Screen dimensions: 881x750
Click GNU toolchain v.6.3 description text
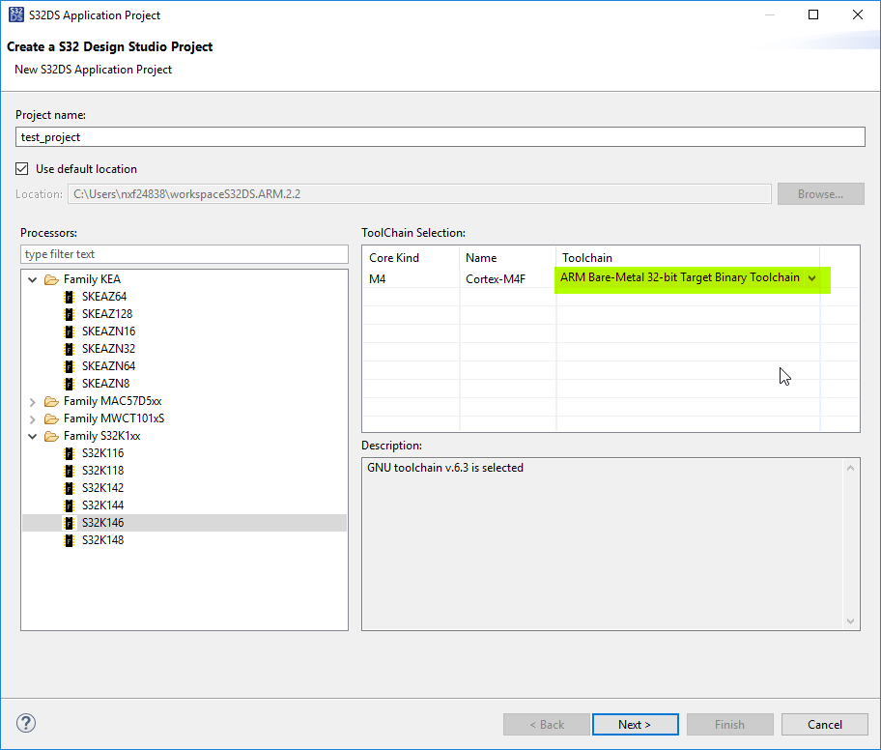tap(445, 468)
